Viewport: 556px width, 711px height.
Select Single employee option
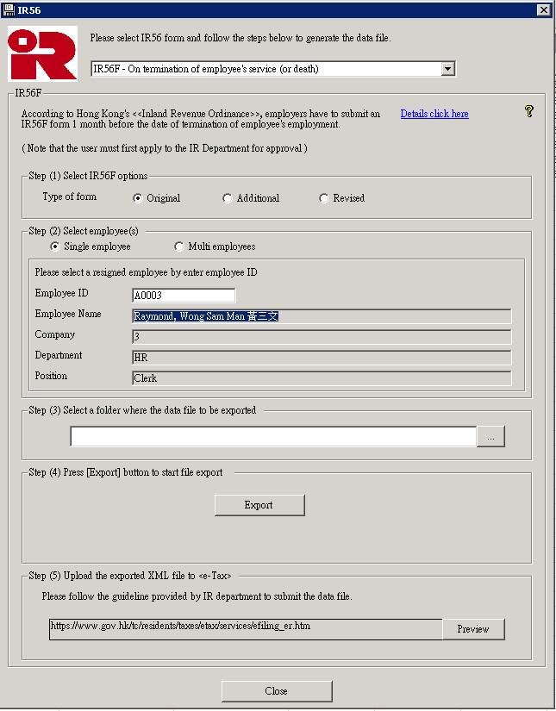(x=55, y=246)
